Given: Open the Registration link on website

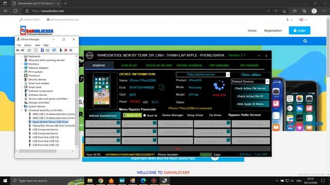Looking at the screenshot, I should point(273,30).
